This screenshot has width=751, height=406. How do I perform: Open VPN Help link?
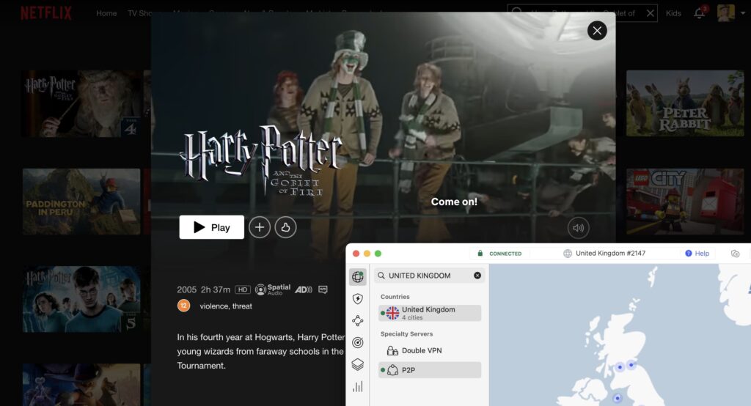(x=697, y=254)
